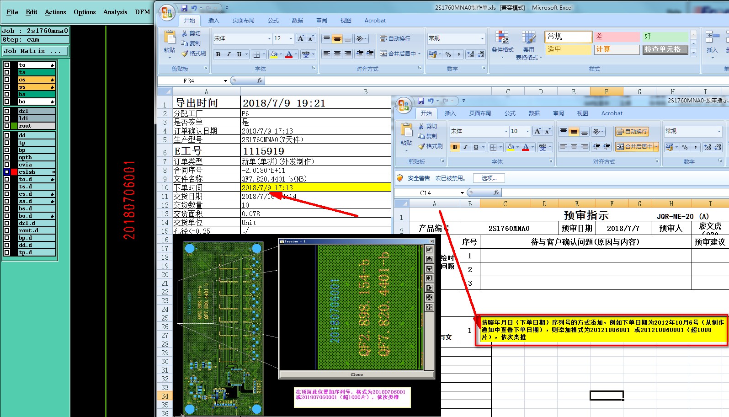Toggle the checkbox for layer cs
Screen dimensions: 729x417
click(7, 80)
